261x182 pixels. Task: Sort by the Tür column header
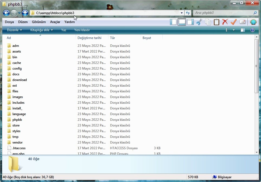tap(124, 38)
